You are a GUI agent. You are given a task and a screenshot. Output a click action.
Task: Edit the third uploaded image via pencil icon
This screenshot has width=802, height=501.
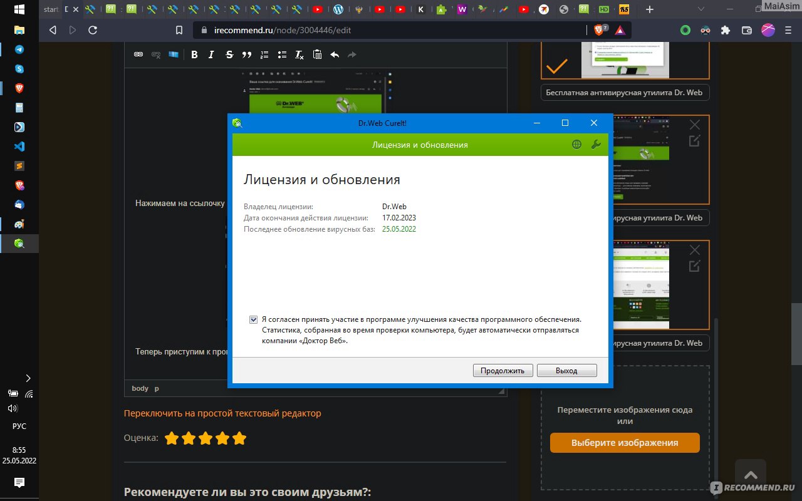point(694,266)
